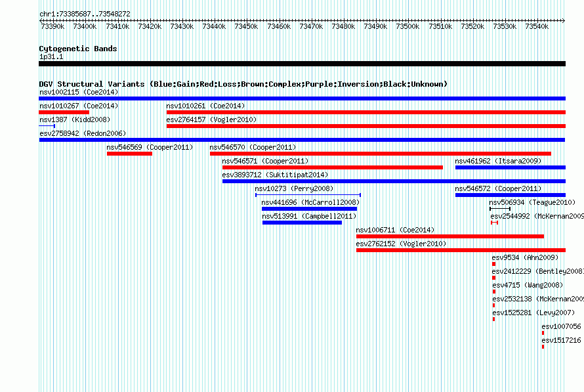Select the nsv1006711 (Coe2014) red bar

(x=450, y=236)
